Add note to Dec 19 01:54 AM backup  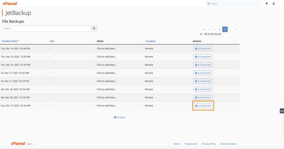pos(106,105)
